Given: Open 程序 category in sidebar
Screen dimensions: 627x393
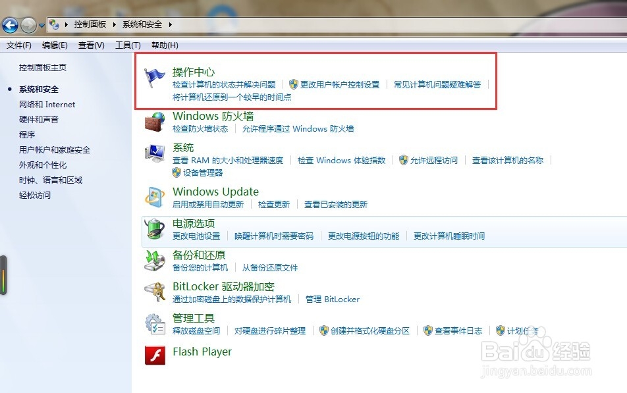Looking at the screenshot, I should 27,135.
